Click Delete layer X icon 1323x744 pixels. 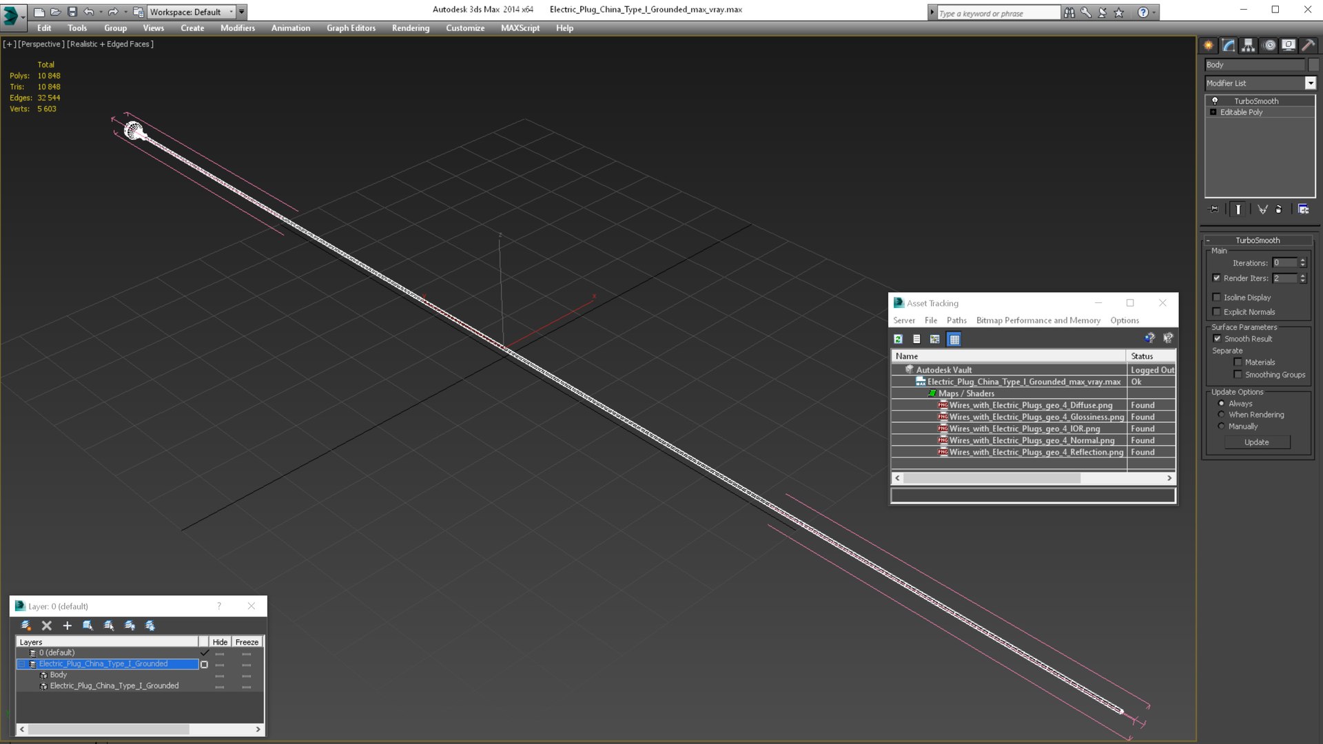coord(47,626)
